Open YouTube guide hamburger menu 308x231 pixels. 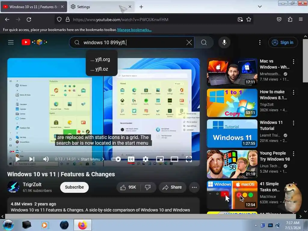[x=11, y=42]
